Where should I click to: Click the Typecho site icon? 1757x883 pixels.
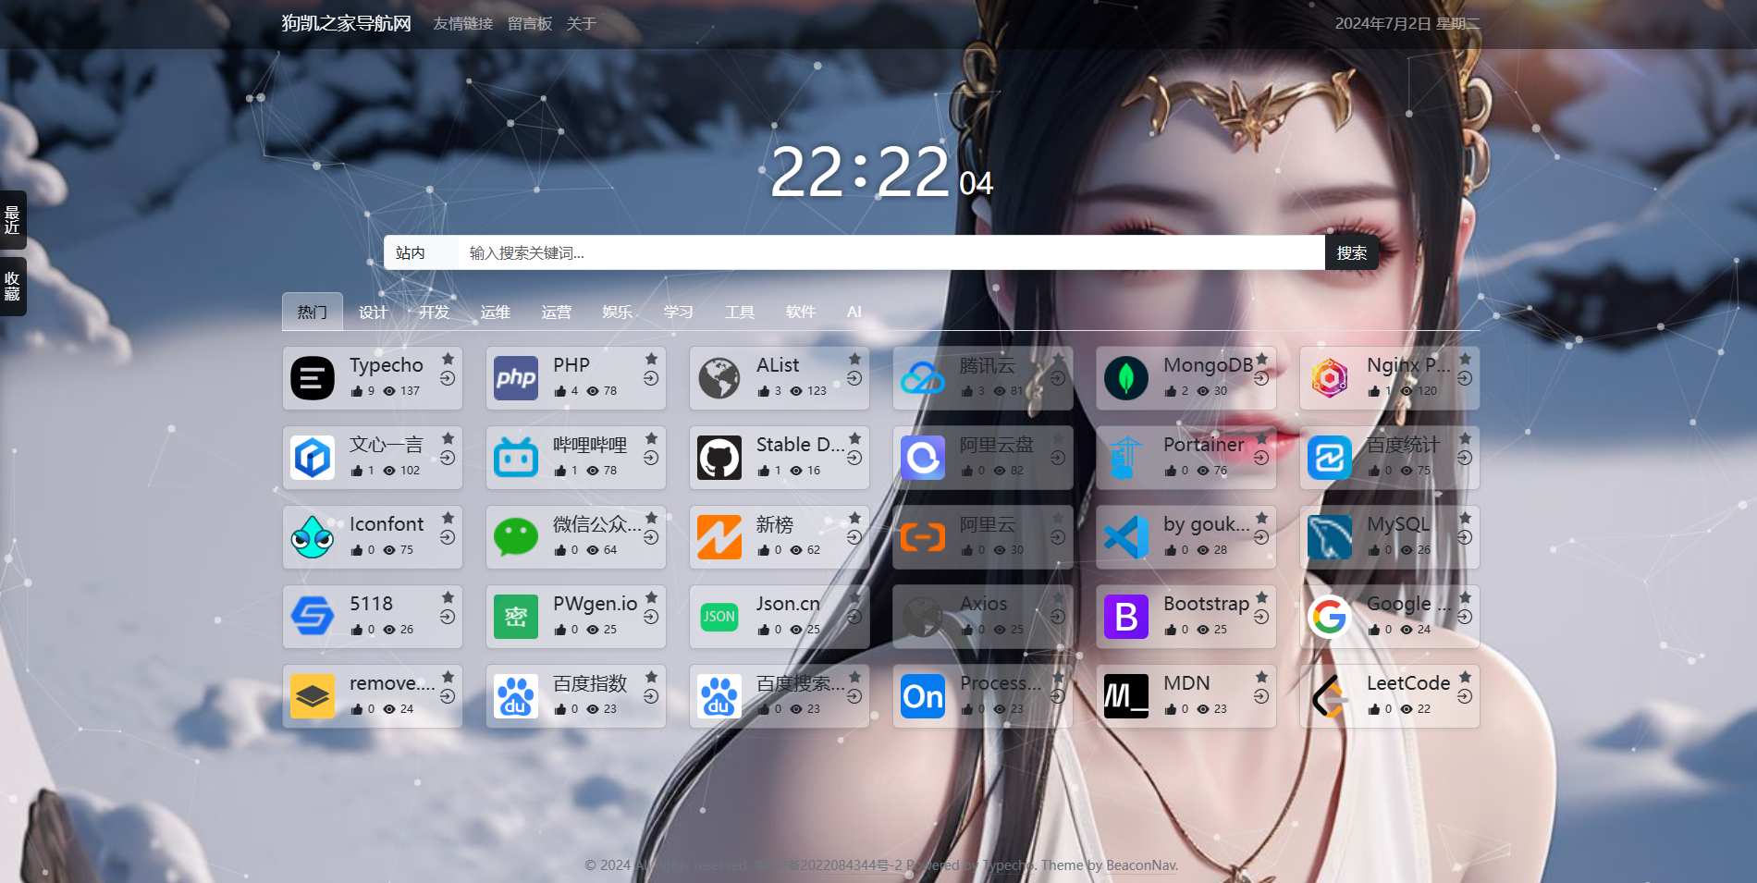(x=313, y=378)
